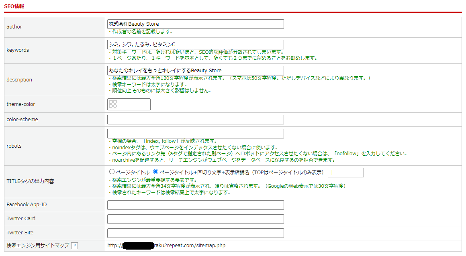Click the hint about 1ページあたり、1キーワード

click(213, 58)
